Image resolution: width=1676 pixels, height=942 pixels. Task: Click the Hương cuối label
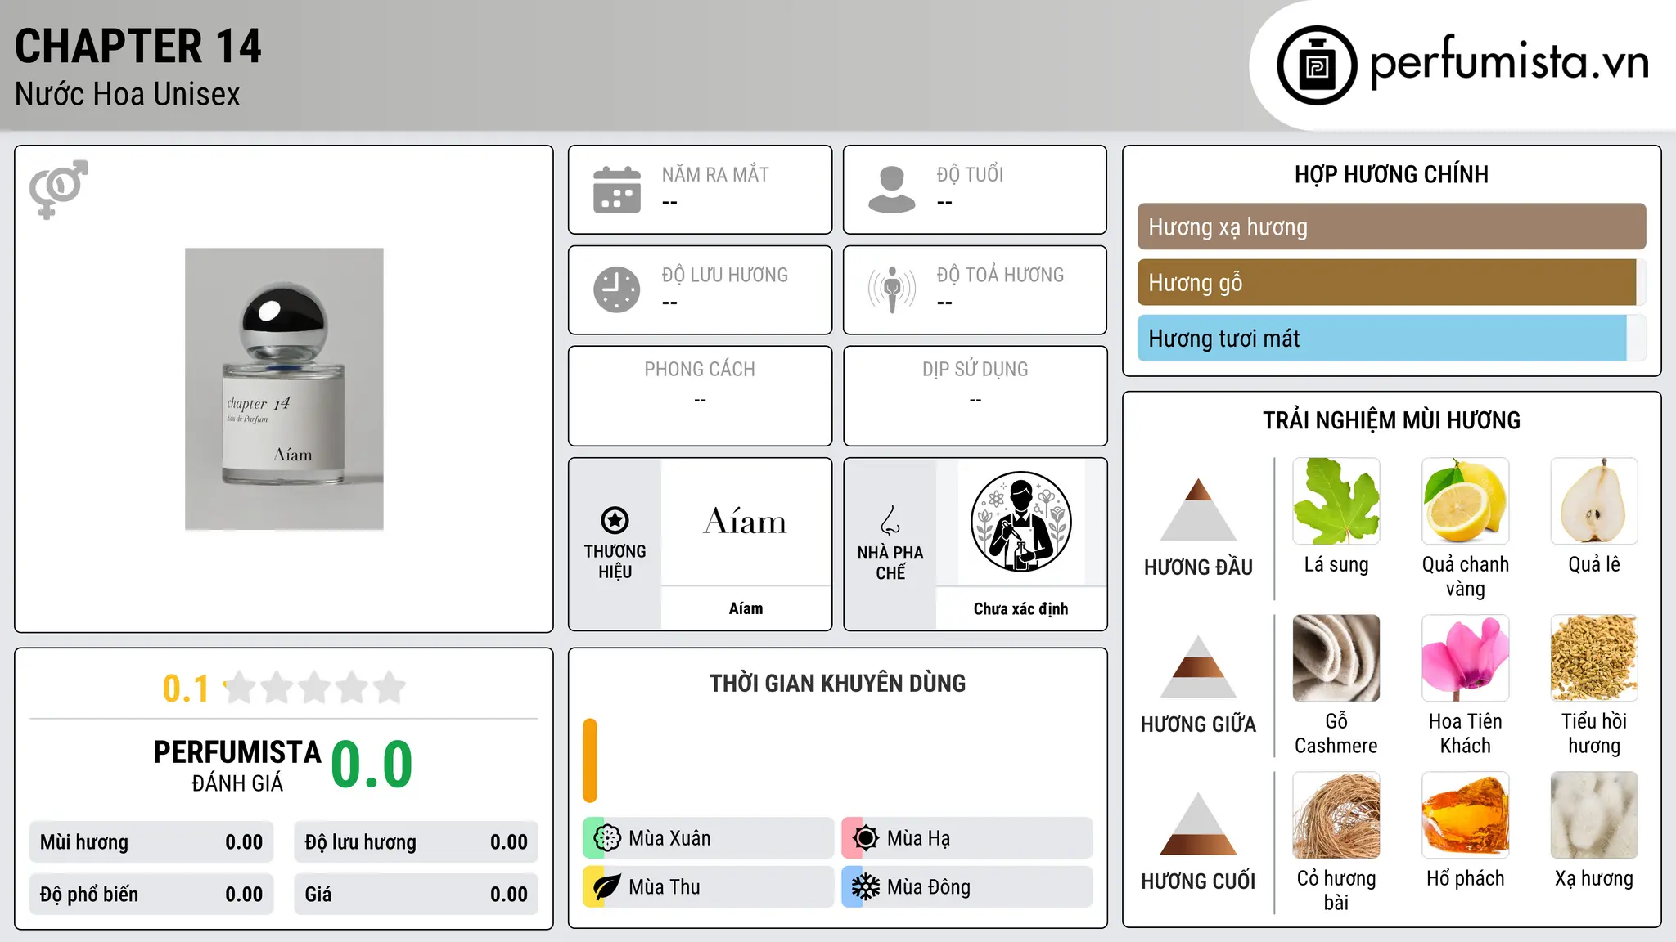click(x=1198, y=881)
